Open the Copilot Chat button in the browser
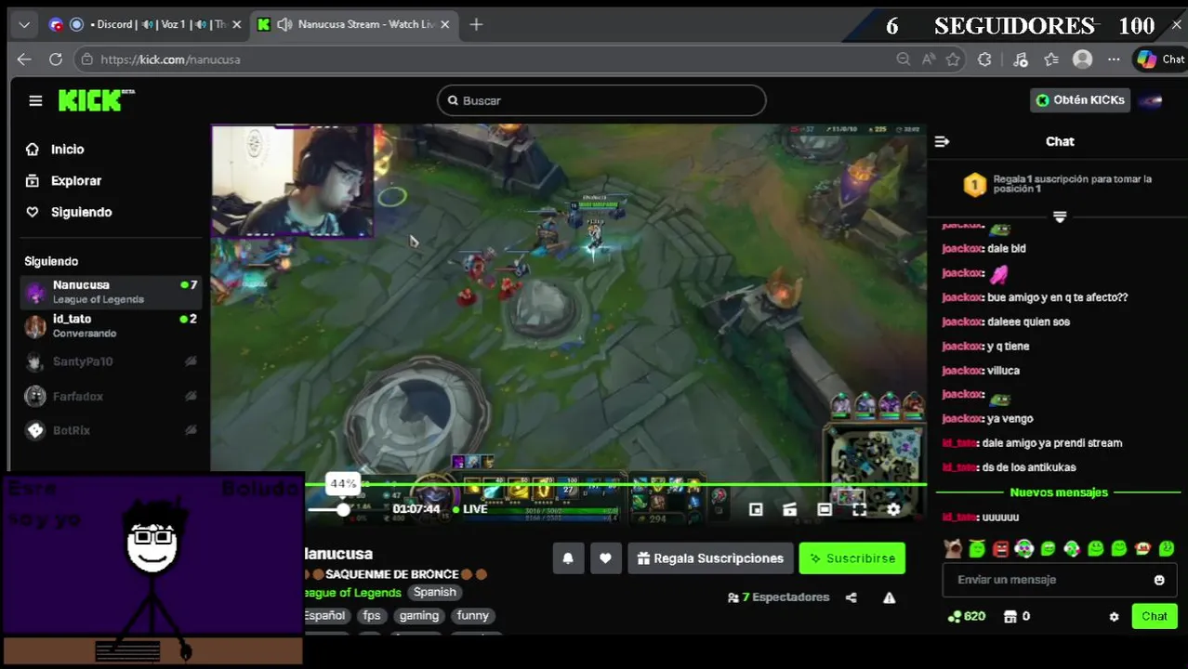This screenshot has width=1188, height=669. (x=1160, y=59)
